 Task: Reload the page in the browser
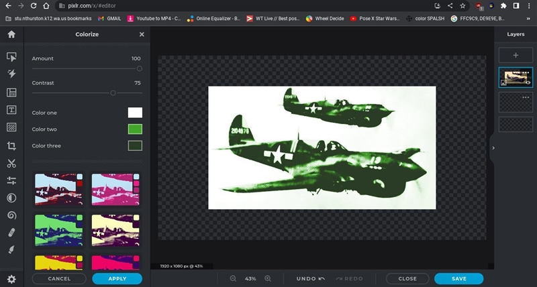click(33, 5)
